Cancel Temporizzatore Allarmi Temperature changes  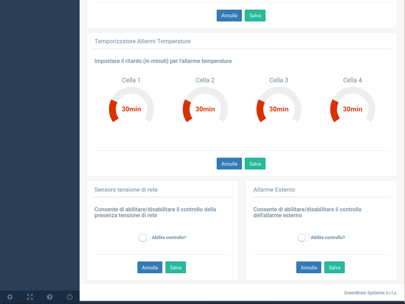229,164
